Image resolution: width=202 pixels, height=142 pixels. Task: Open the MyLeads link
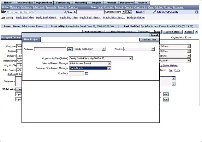pos(15,7)
